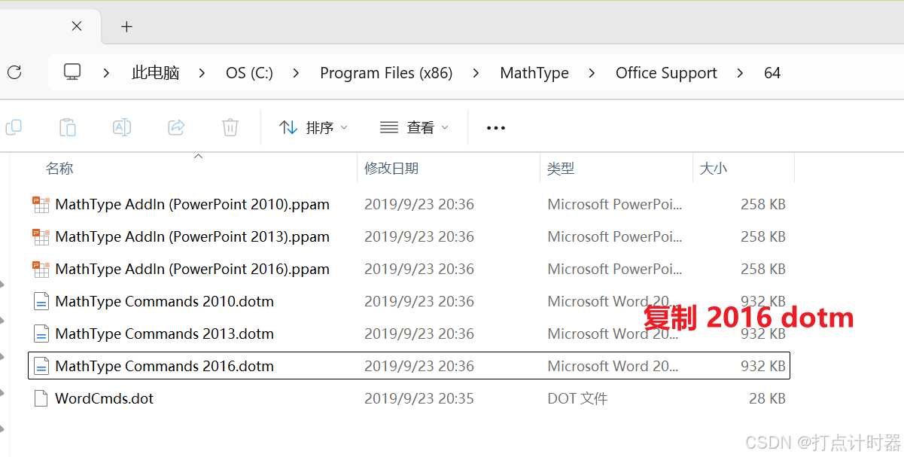Screen dimensions: 904x457
Task: Open the See more ellipsis menu
Action: point(496,128)
